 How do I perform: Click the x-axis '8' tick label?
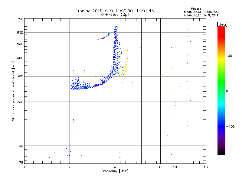click(160, 167)
